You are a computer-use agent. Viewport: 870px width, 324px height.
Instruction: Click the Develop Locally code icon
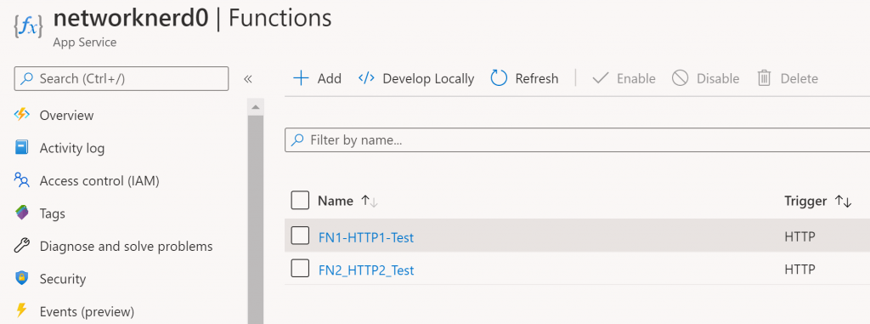coord(366,78)
